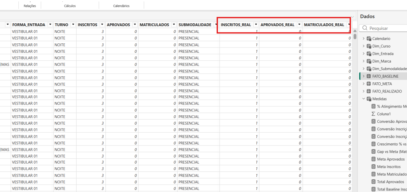This screenshot has width=407, height=192.
Task: Collapse the Medidas table chevron
Action: [363, 99]
